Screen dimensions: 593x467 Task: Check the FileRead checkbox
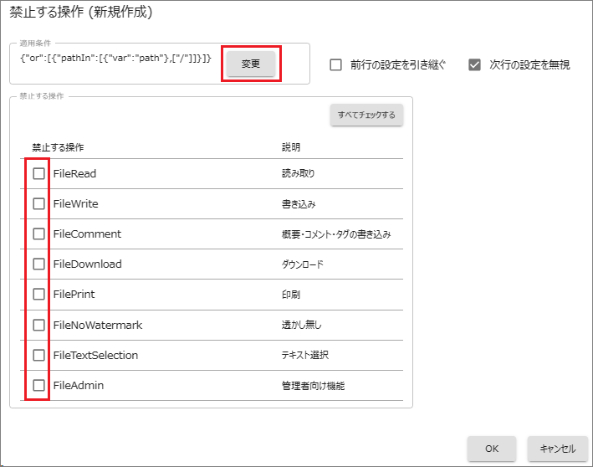38,173
